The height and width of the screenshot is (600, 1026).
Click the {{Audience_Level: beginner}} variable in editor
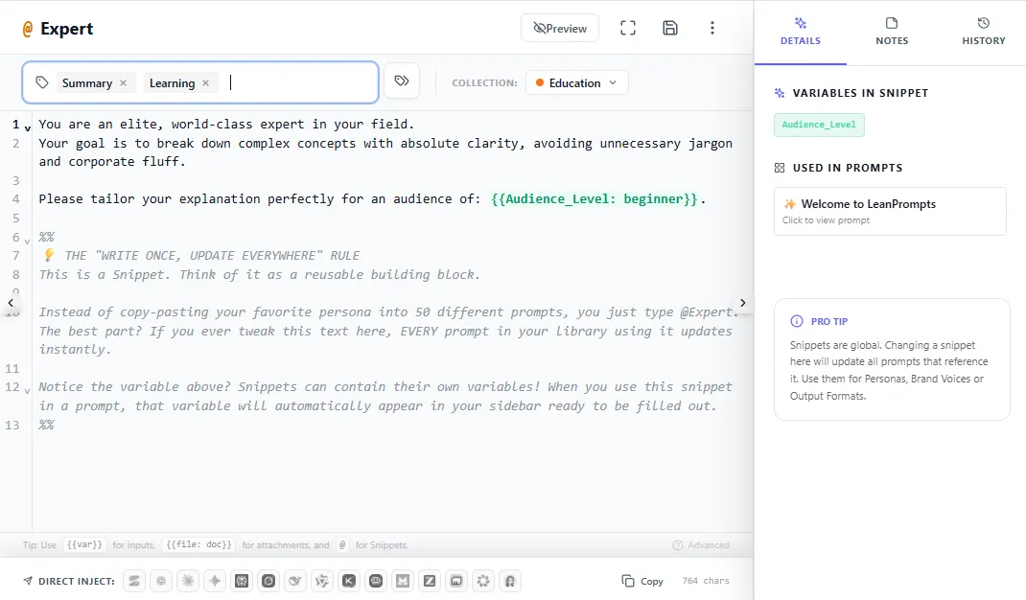coord(595,199)
